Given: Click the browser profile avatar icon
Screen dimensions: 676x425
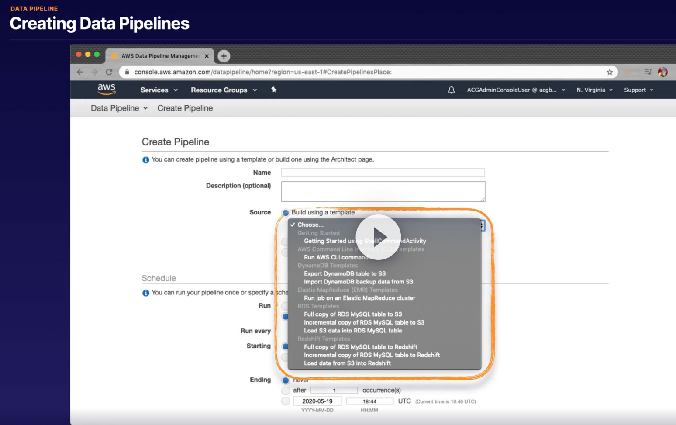Looking at the screenshot, I should click(x=662, y=72).
